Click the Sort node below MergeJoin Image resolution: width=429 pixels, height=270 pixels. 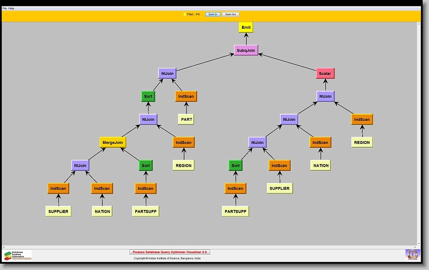(146, 166)
